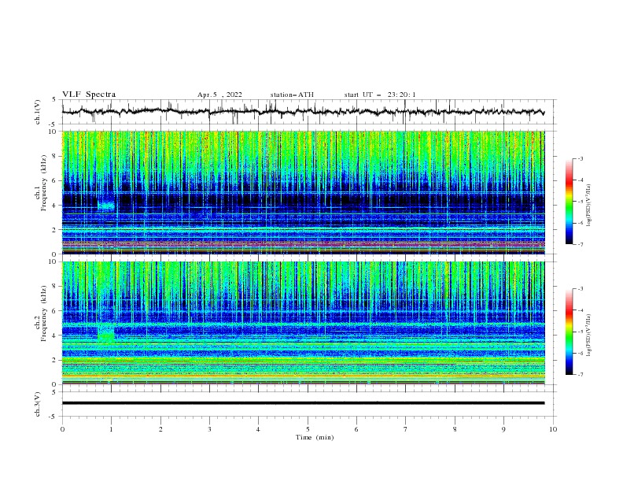This screenshot has width=623, height=482.
Task: Click the upper ch.1 PSD color bar
Action: point(570,202)
